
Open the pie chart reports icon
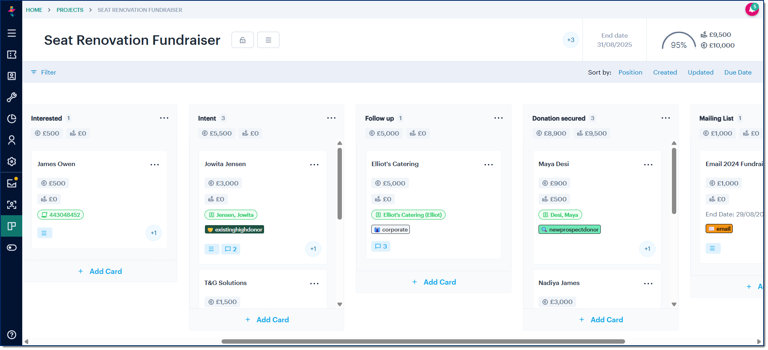(x=12, y=119)
